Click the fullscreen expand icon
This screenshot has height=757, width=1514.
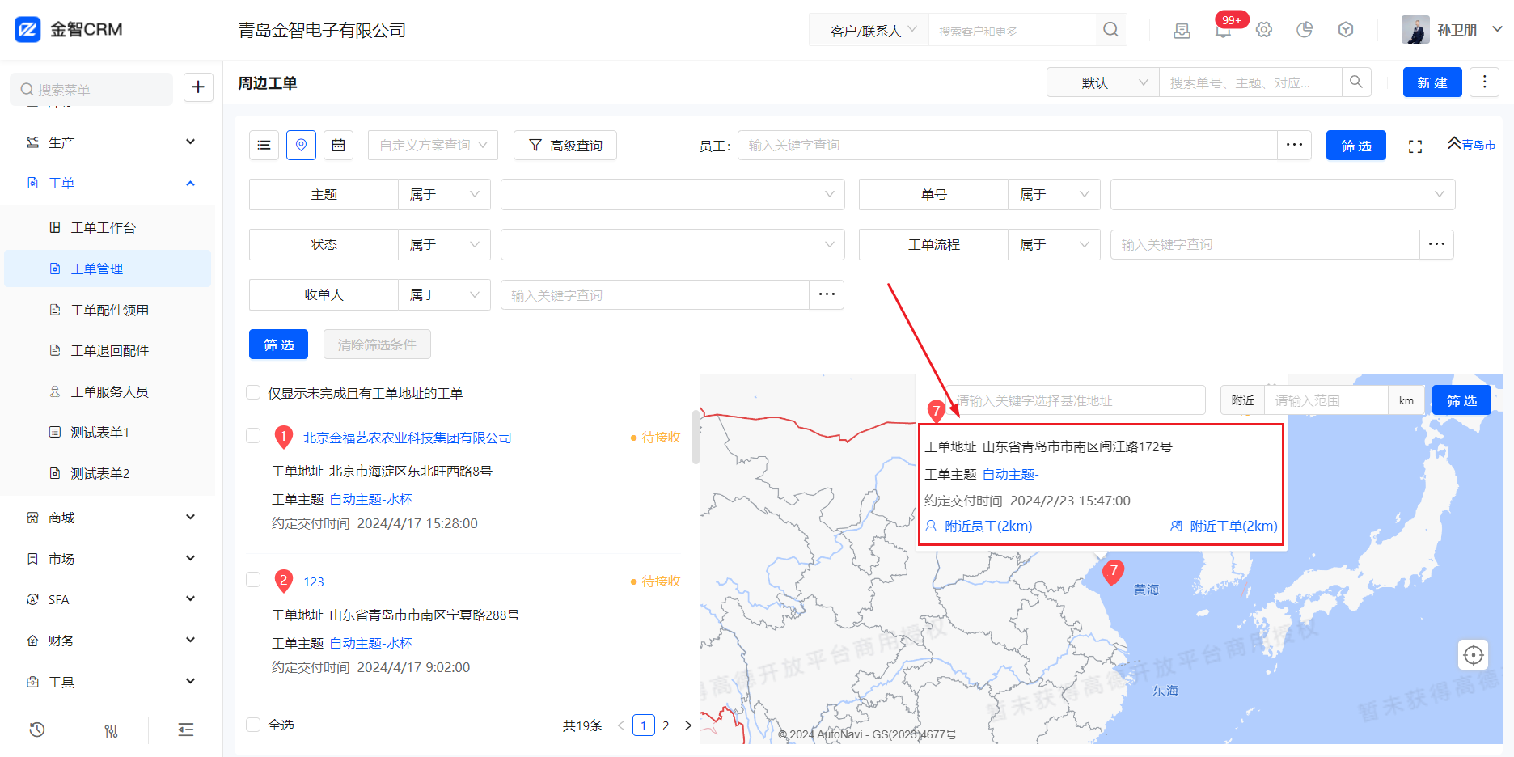pos(1415,146)
